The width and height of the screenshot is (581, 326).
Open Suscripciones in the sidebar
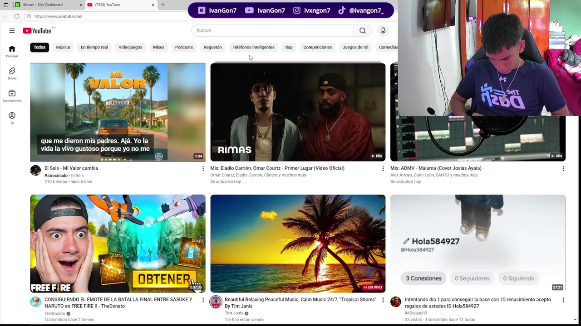[12, 96]
